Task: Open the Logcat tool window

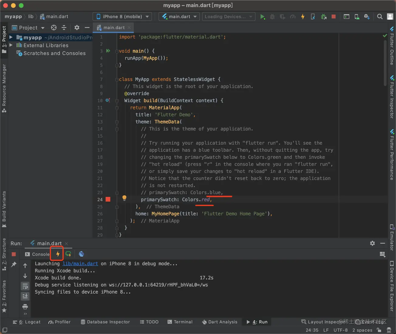Action: point(26,322)
